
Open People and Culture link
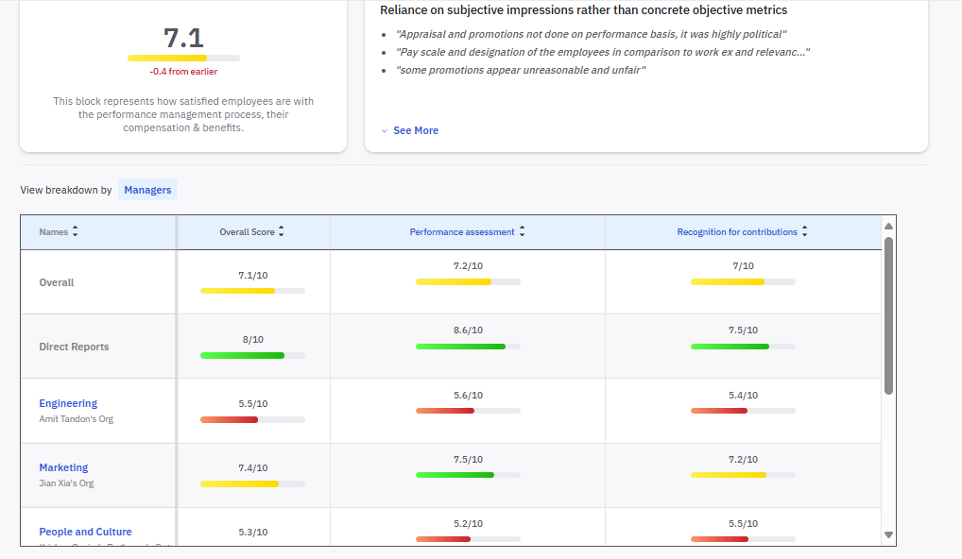tap(85, 532)
